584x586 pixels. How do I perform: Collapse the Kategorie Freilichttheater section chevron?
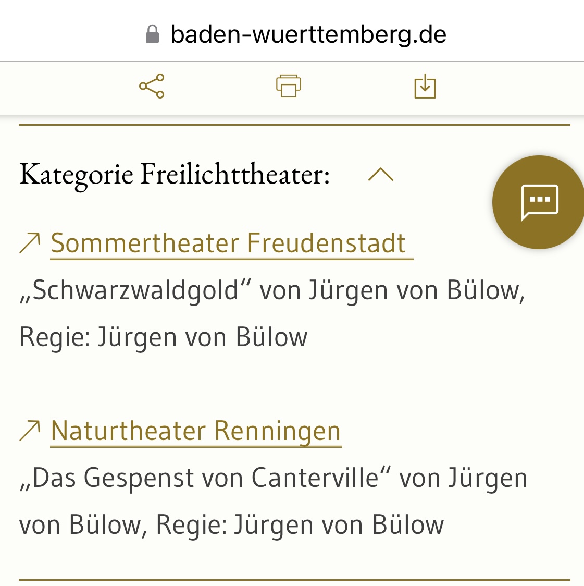coord(381,174)
